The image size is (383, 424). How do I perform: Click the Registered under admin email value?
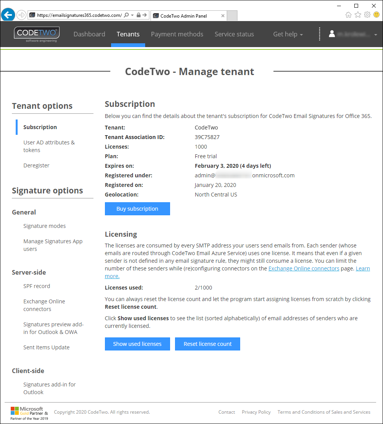245,175
